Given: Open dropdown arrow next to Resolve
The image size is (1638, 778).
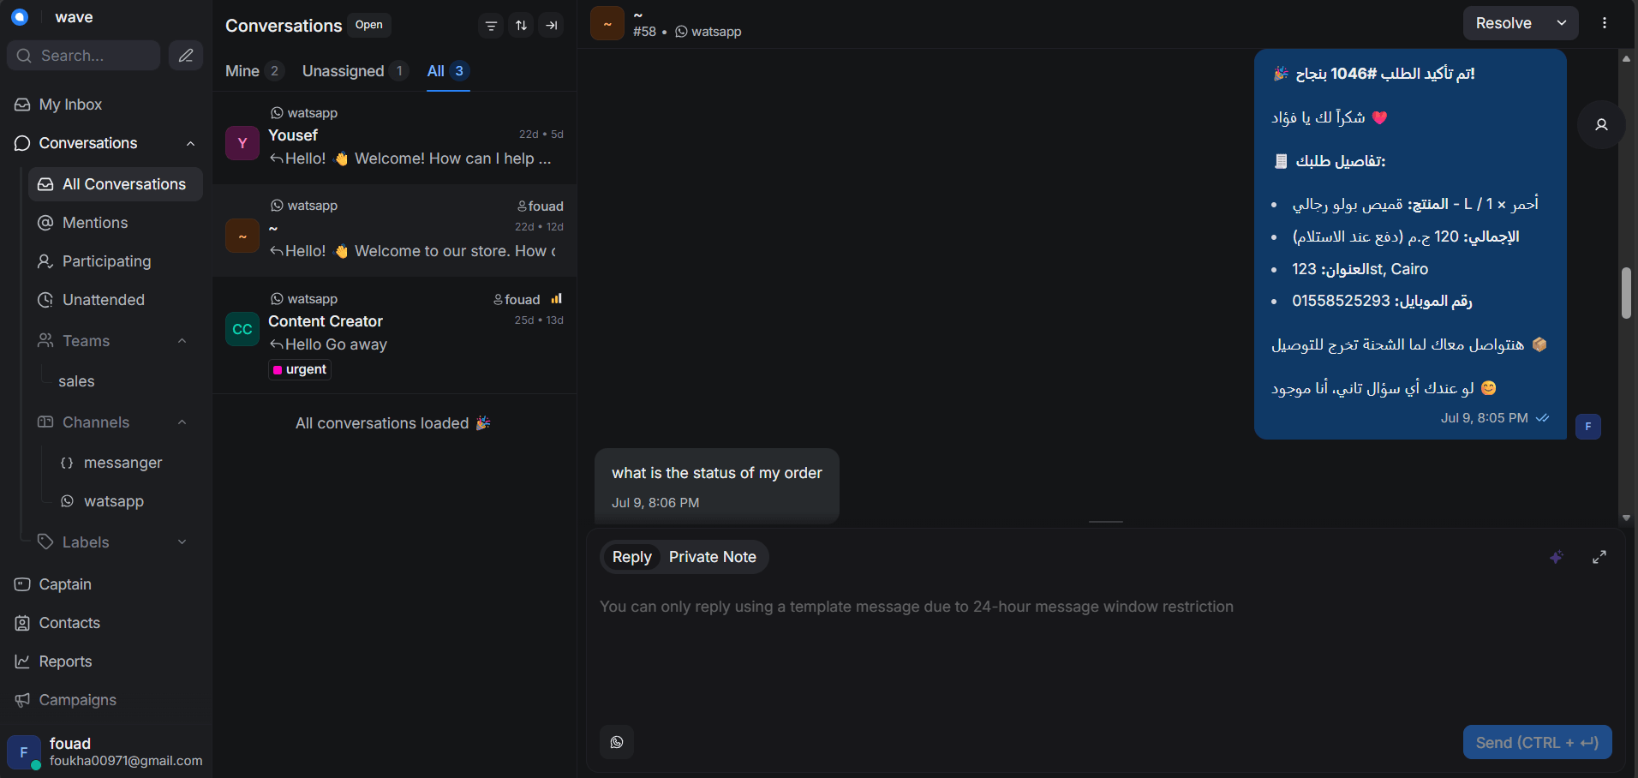Looking at the screenshot, I should pos(1562,23).
